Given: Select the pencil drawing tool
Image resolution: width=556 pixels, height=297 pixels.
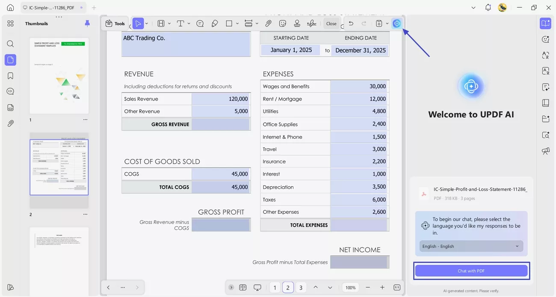Looking at the screenshot, I should [x=215, y=24].
